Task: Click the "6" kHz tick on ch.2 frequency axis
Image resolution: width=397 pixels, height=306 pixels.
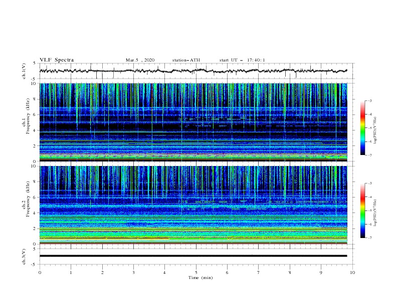Action: (35, 197)
